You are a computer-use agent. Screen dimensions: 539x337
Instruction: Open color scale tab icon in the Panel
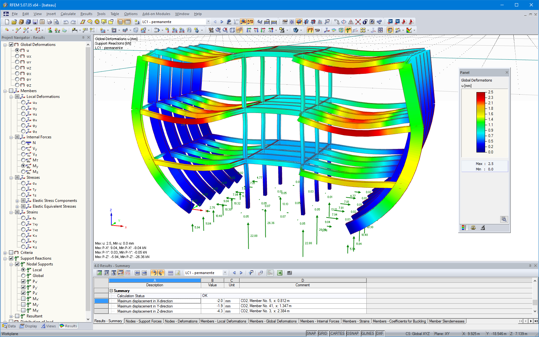click(x=464, y=228)
